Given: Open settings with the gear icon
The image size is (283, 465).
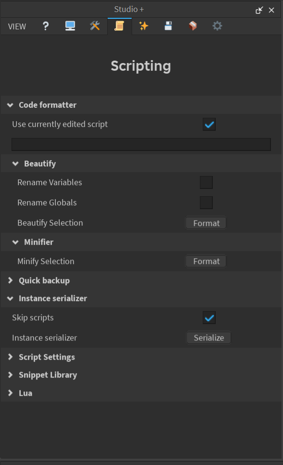Looking at the screenshot, I should (x=217, y=26).
